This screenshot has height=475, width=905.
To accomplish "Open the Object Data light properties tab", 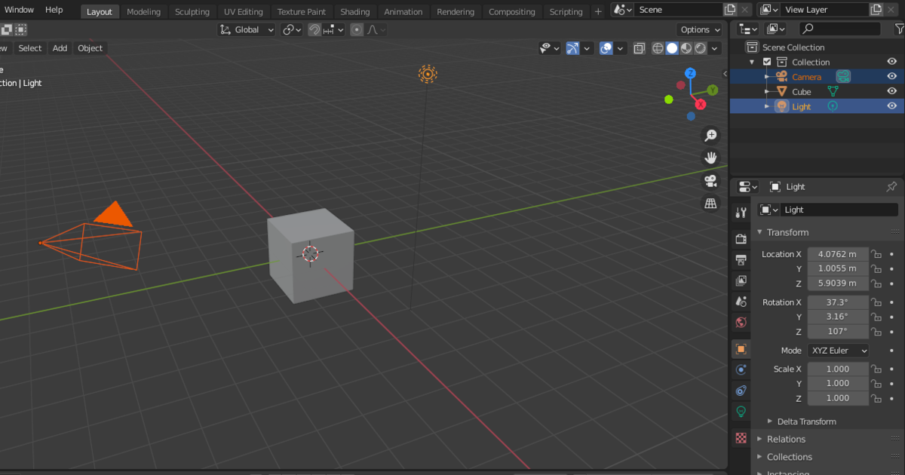I will point(741,412).
